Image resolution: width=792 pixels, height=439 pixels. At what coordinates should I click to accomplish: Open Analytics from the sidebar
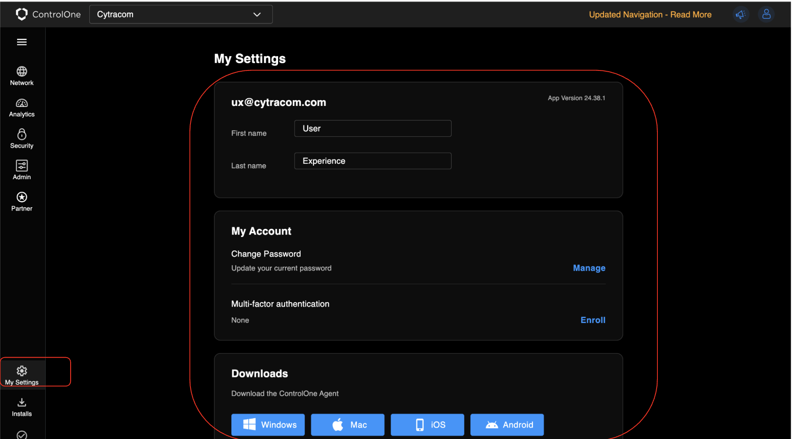[22, 108]
